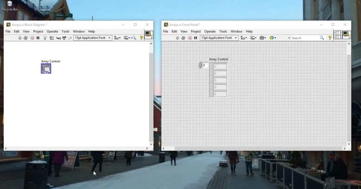Select Recycle Bin desktop icon

9,6
